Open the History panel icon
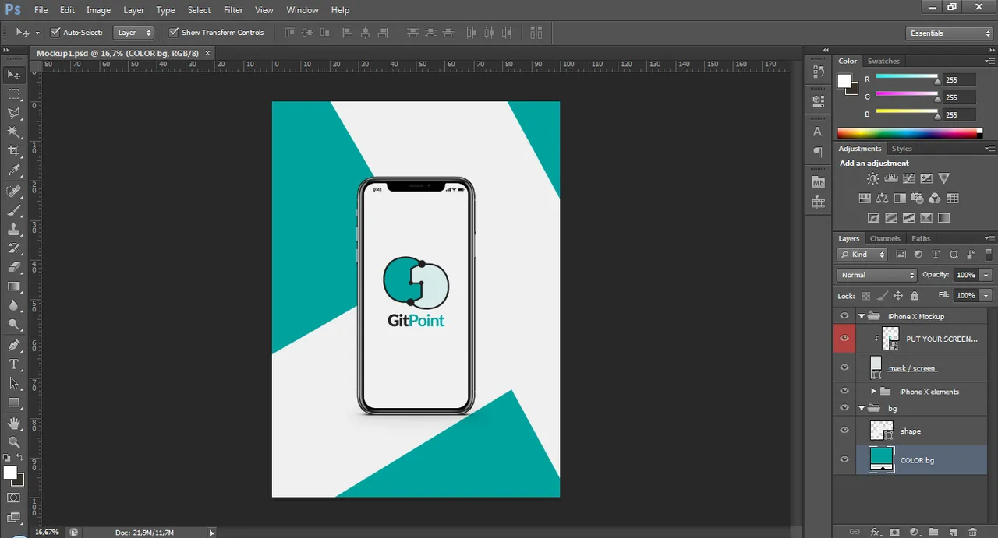Viewport: 998px width, 538px height. coord(818,72)
